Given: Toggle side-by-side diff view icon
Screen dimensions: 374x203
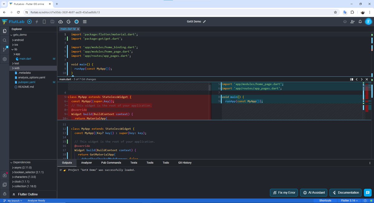Looking at the screenshot, I should [x=352, y=79].
